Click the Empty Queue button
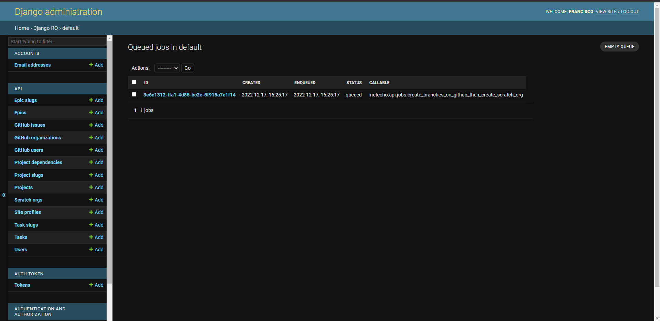660x321 pixels. pos(619,47)
